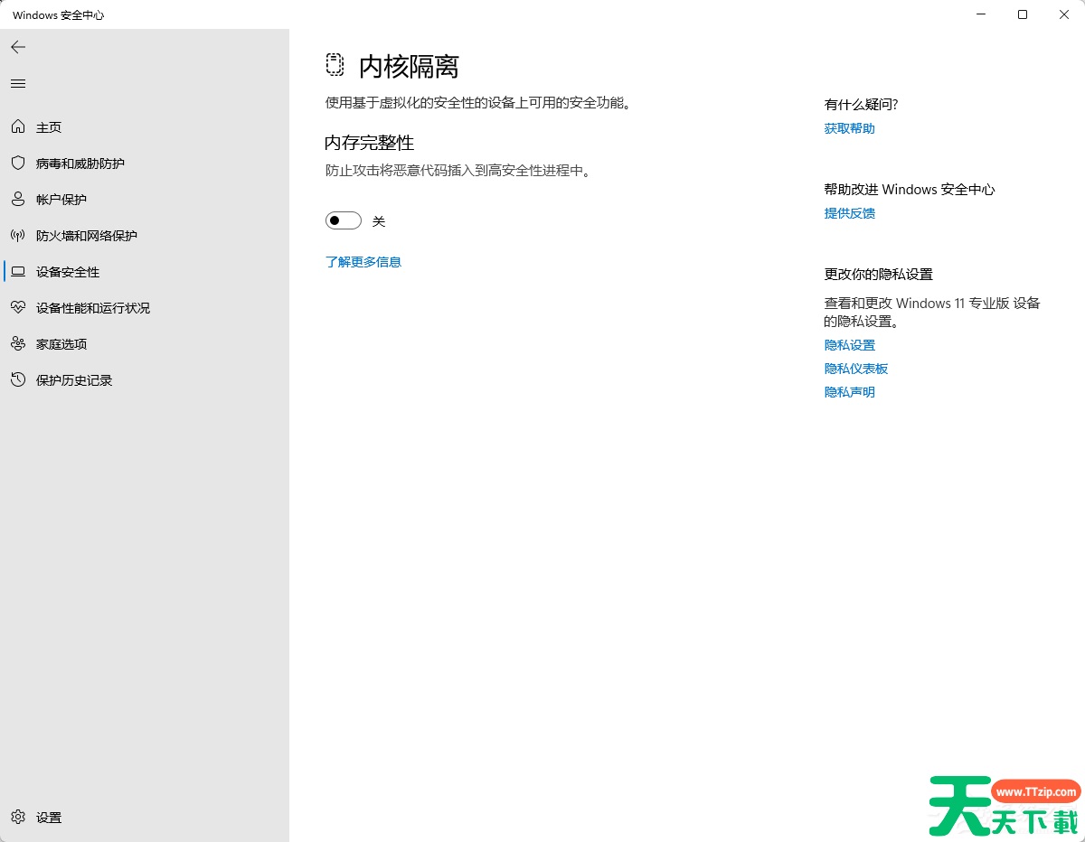Open 保护历史记录 clock icon

pos(18,379)
